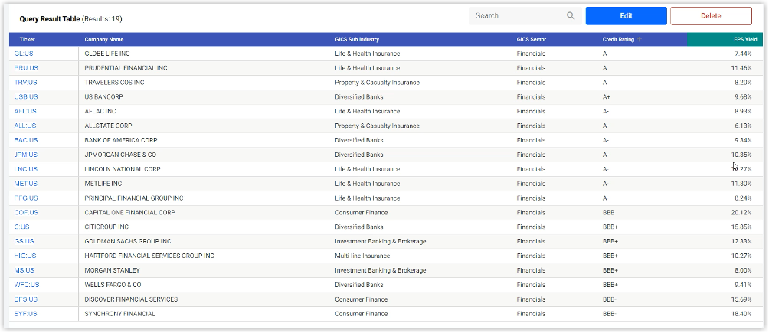The image size is (769, 333).
Task: Select CITIGROUP INC company cell
Action: pyautogui.click(x=106, y=227)
